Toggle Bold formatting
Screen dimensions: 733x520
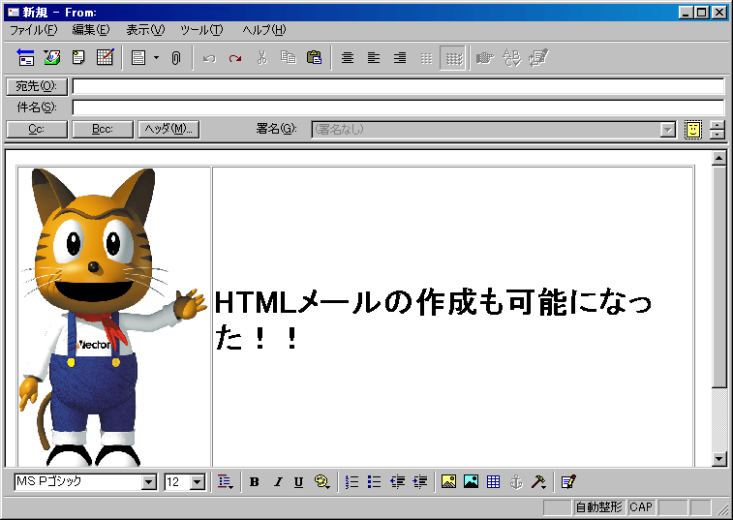(x=255, y=481)
